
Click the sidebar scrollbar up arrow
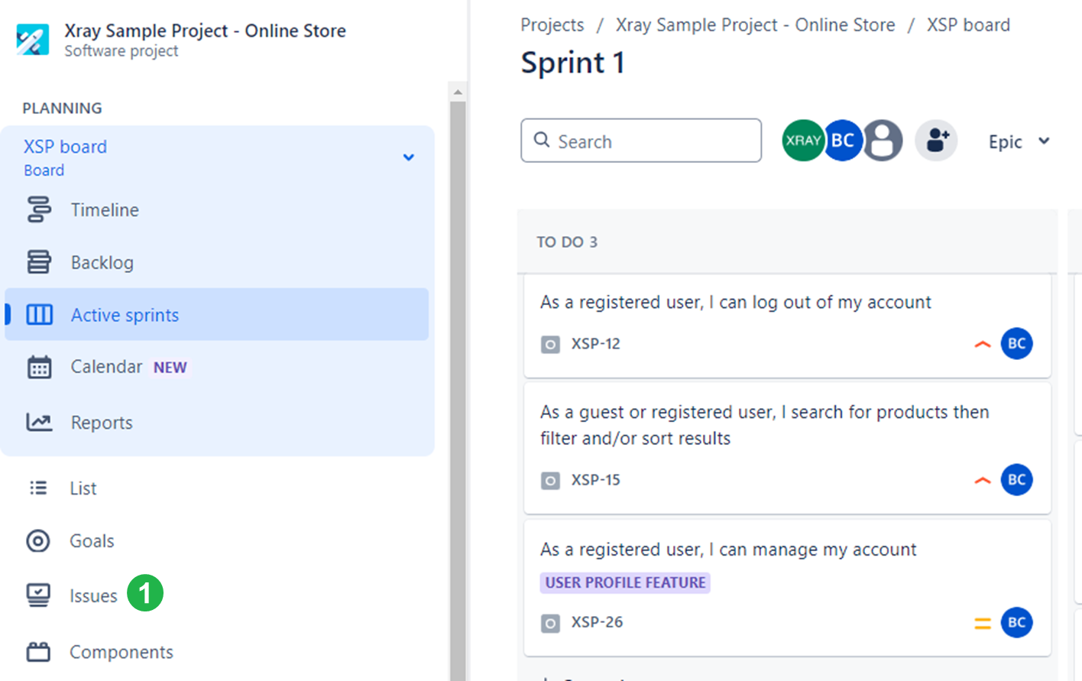click(458, 92)
